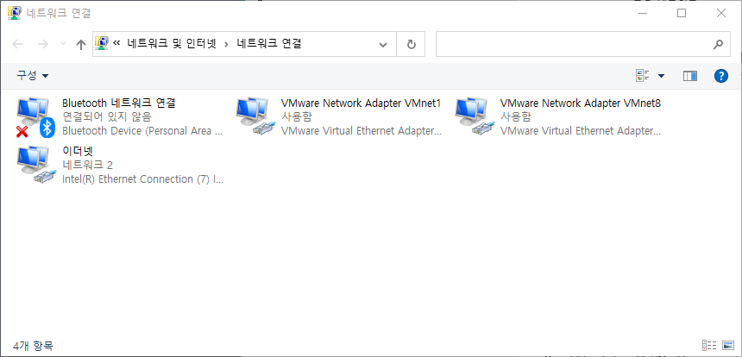This screenshot has height=357, width=742.
Task: Go up one level with Up arrow
Action: [81, 45]
